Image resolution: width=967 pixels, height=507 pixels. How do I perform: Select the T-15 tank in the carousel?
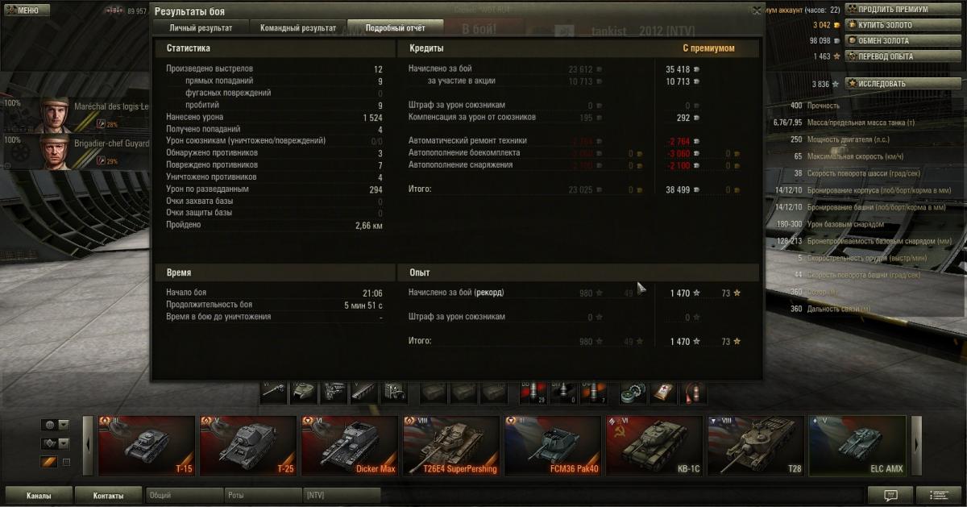click(x=146, y=445)
